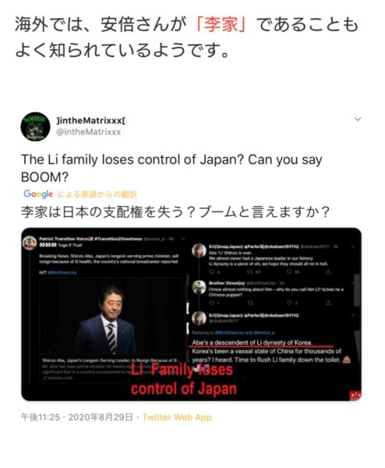Open the Twitter Web App link
This screenshot has width=385, height=468.
pyautogui.click(x=177, y=417)
